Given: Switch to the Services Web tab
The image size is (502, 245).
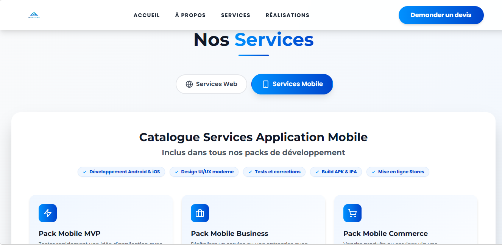Looking at the screenshot, I should click(211, 84).
